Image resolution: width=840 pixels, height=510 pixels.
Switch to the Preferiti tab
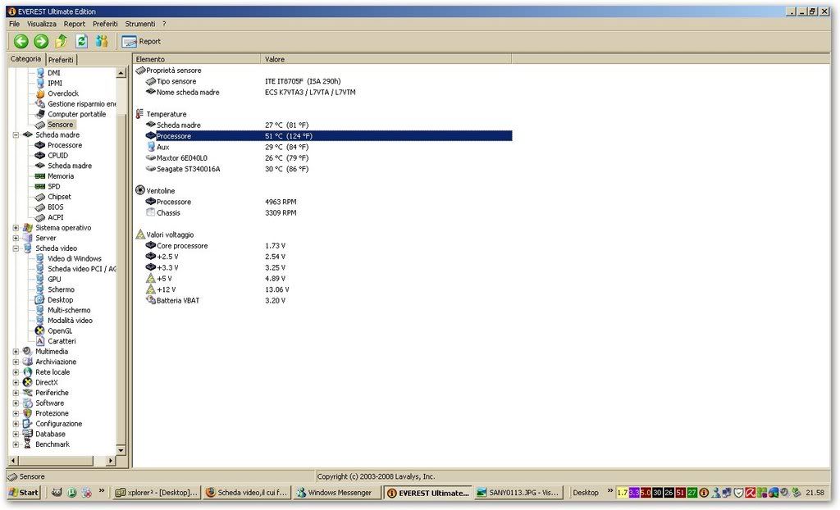click(61, 60)
